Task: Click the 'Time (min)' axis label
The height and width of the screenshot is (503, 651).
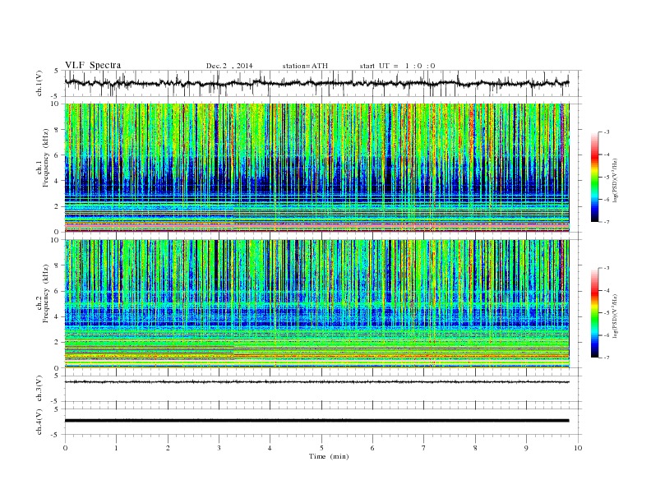Action: 329,456
